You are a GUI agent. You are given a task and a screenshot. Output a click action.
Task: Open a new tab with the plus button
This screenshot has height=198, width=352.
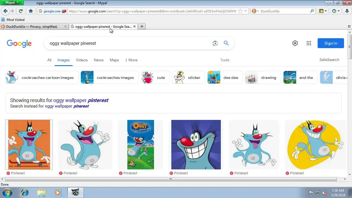pyautogui.click(x=142, y=26)
